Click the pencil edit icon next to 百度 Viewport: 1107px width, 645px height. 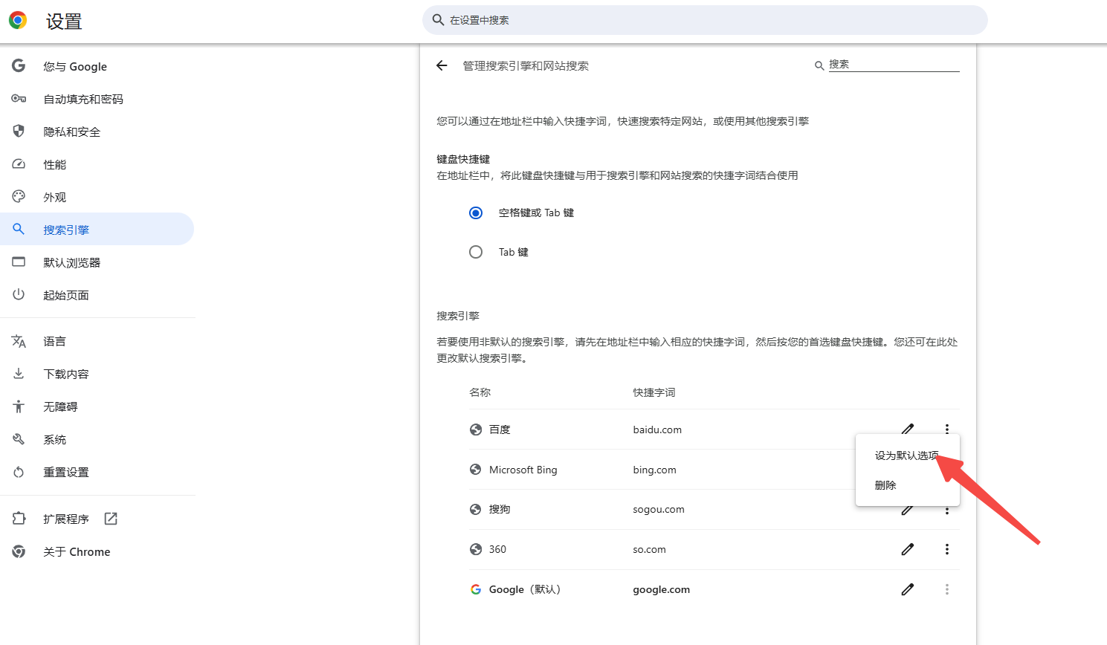(908, 429)
